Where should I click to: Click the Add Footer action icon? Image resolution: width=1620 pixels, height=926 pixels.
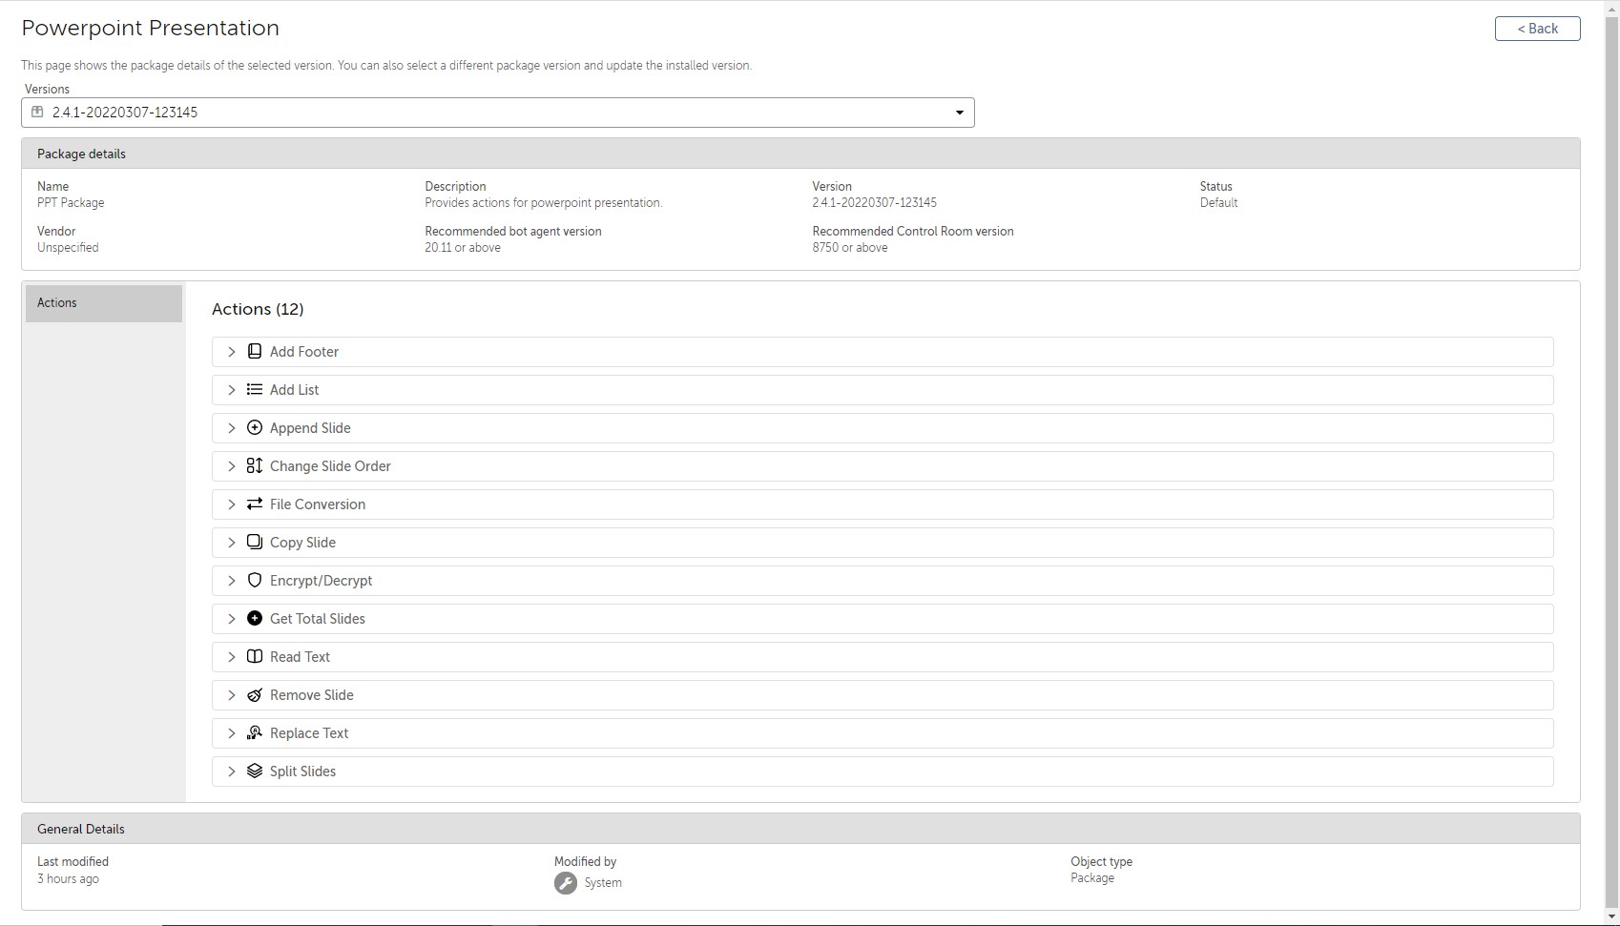tap(255, 352)
